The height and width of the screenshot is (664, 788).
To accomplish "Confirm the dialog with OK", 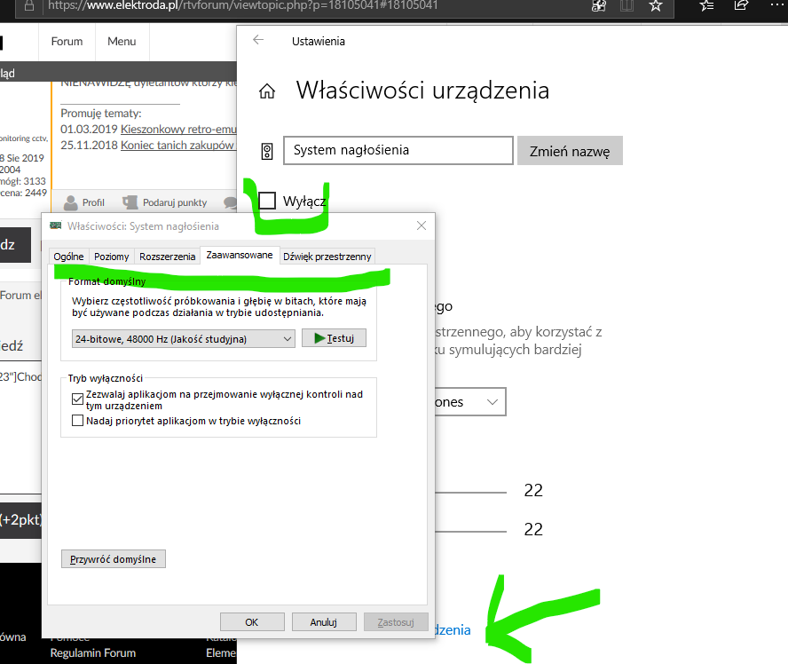I will [252, 621].
